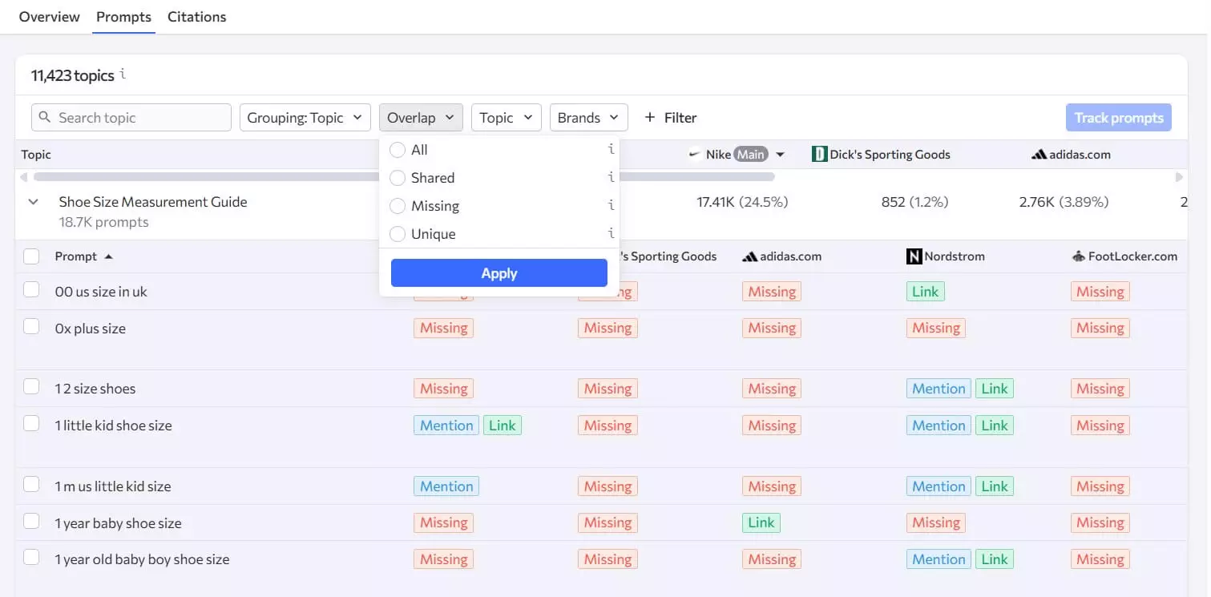
Task: Click the Track prompts button
Action: [1119, 117]
